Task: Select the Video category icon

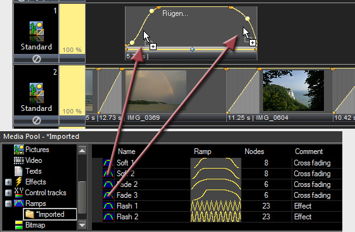Action: [x=19, y=160]
